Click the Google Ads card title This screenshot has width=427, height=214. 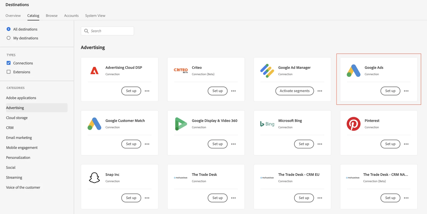click(x=374, y=67)
